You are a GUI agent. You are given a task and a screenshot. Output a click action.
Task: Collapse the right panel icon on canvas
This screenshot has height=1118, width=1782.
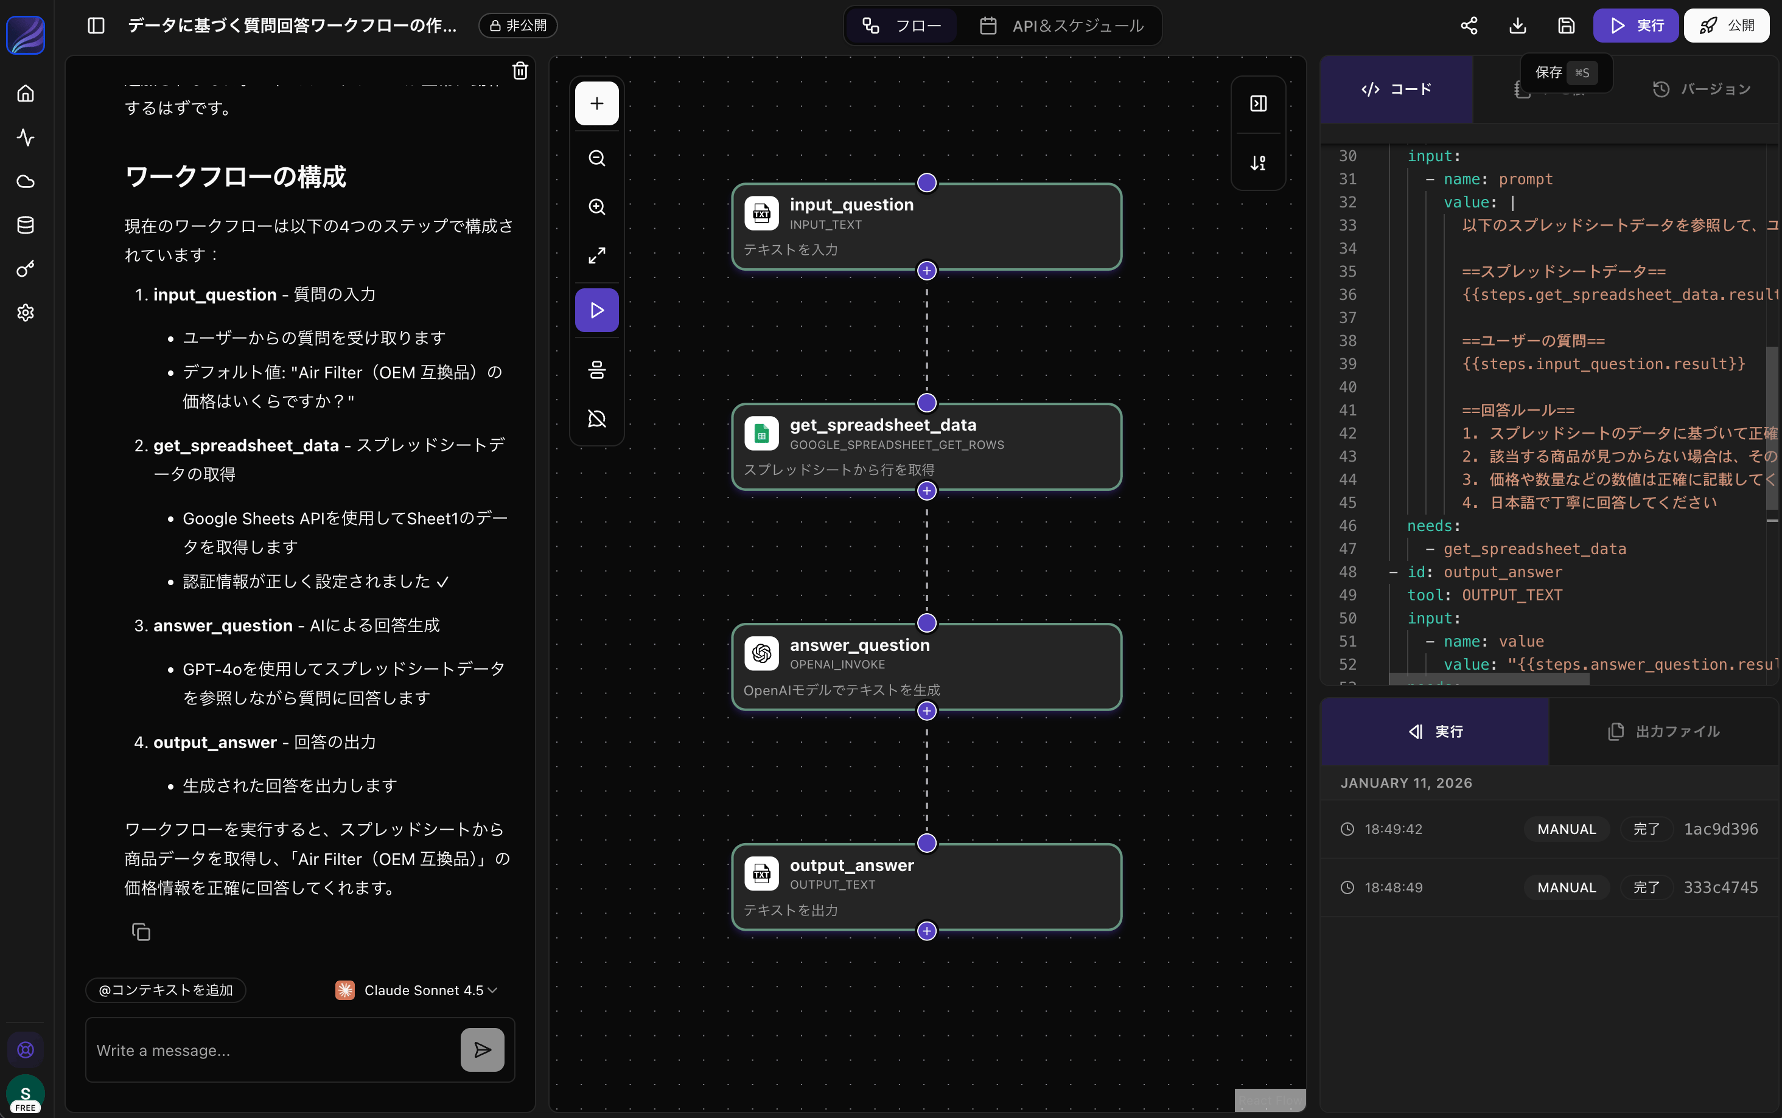point(1258,103)
